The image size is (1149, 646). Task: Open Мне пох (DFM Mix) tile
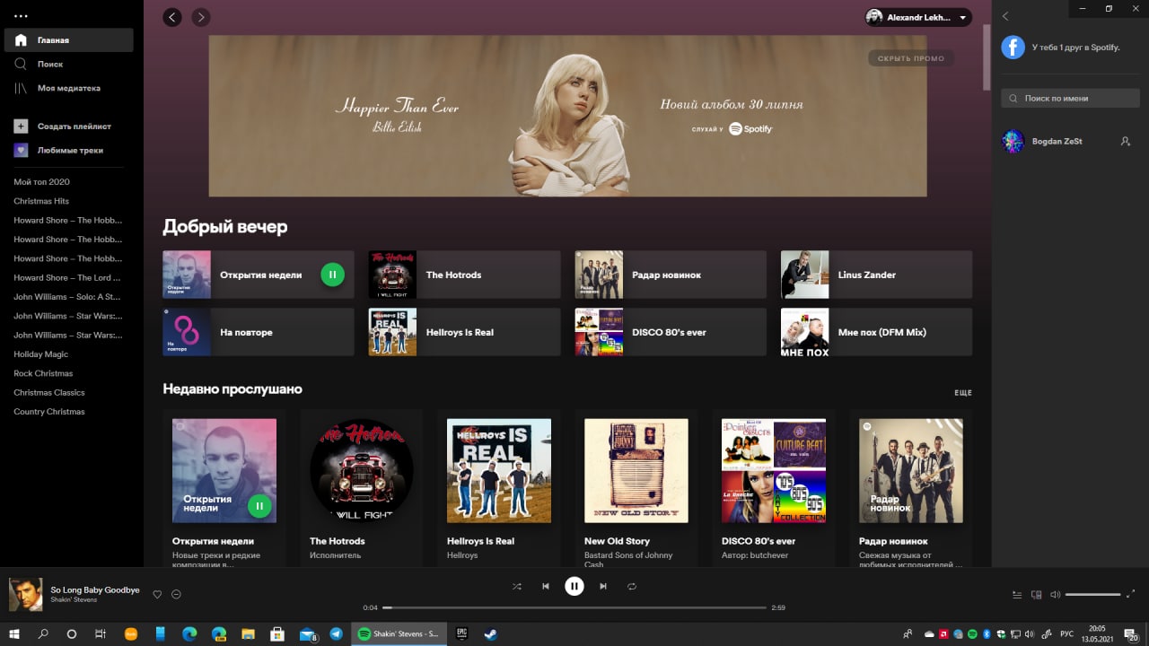(x=876, y=332)
